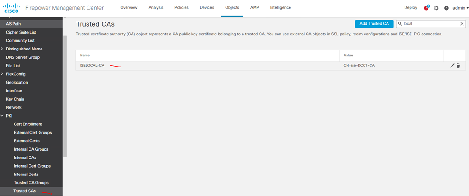Collapse the PKI tree node

2,116
